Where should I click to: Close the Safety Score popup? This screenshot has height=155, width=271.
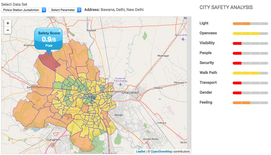click(60, 31)
